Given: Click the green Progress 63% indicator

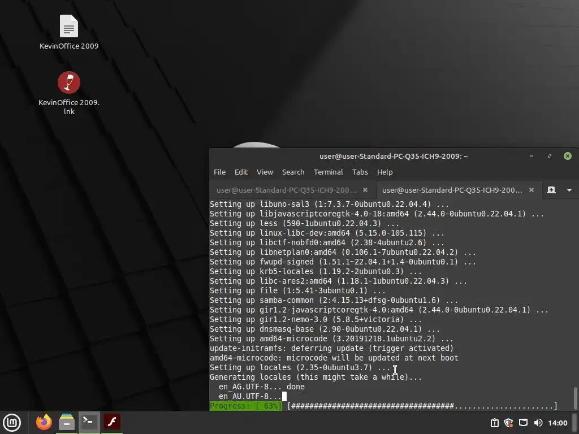Looking at the screenshot, I should pyautogui.click(x=245, y=406).
